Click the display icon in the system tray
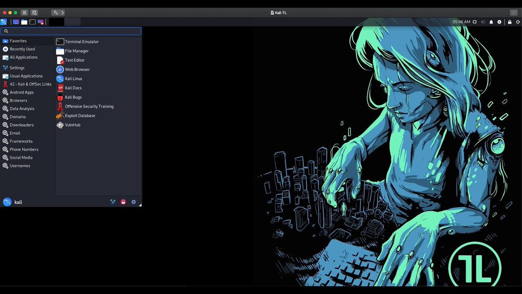The image size is (522, 294). (475, 22)
